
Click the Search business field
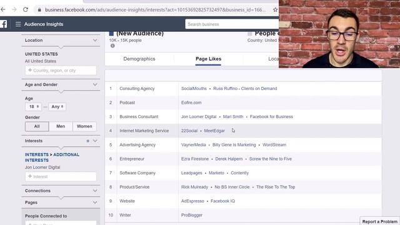coord(232,24)
